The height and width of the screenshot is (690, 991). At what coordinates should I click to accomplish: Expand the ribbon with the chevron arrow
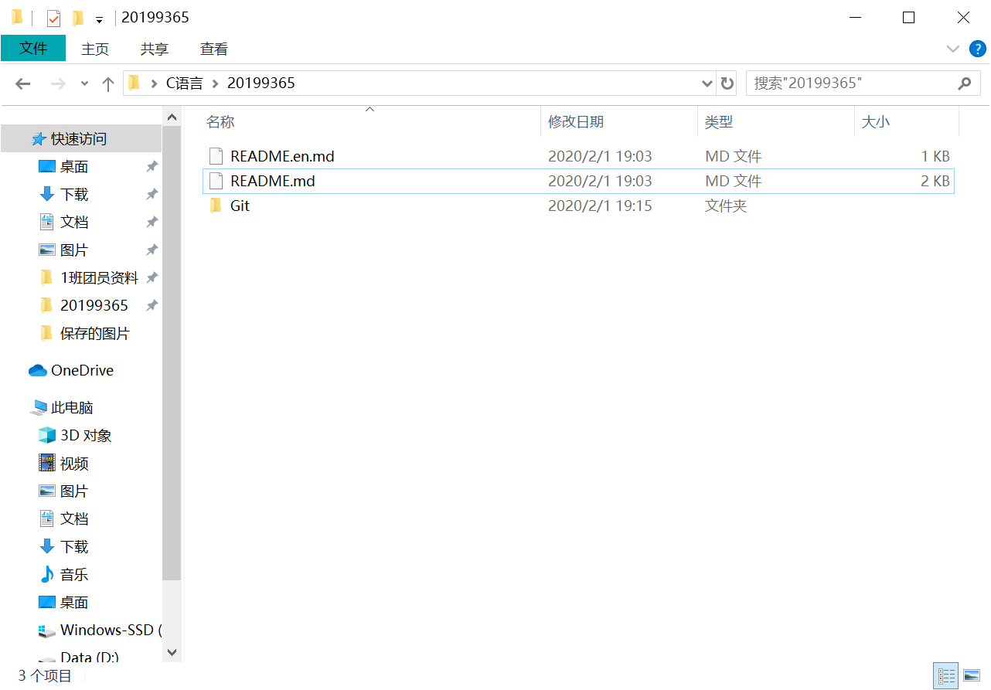tap(953, 49)
